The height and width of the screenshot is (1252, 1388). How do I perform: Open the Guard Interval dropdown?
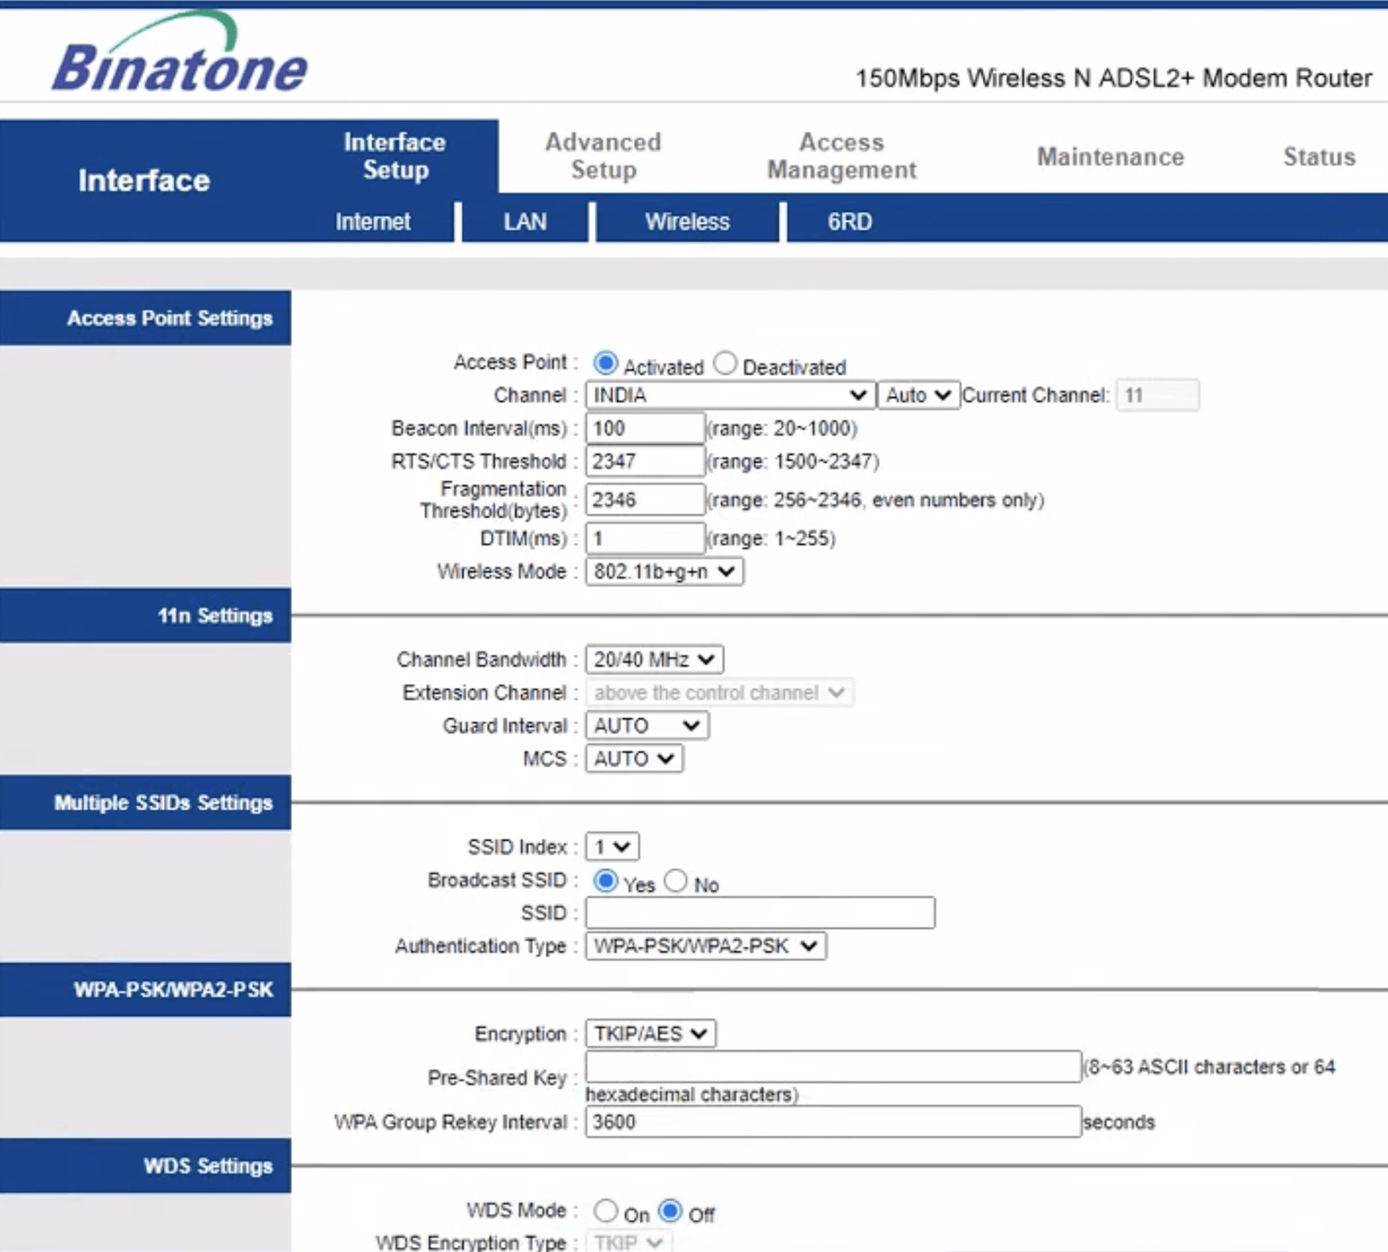(647, 725)
